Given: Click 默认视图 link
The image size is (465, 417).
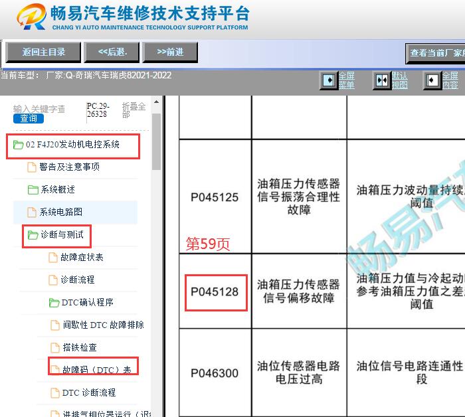Looking at the screenshot, I should 399,80.
